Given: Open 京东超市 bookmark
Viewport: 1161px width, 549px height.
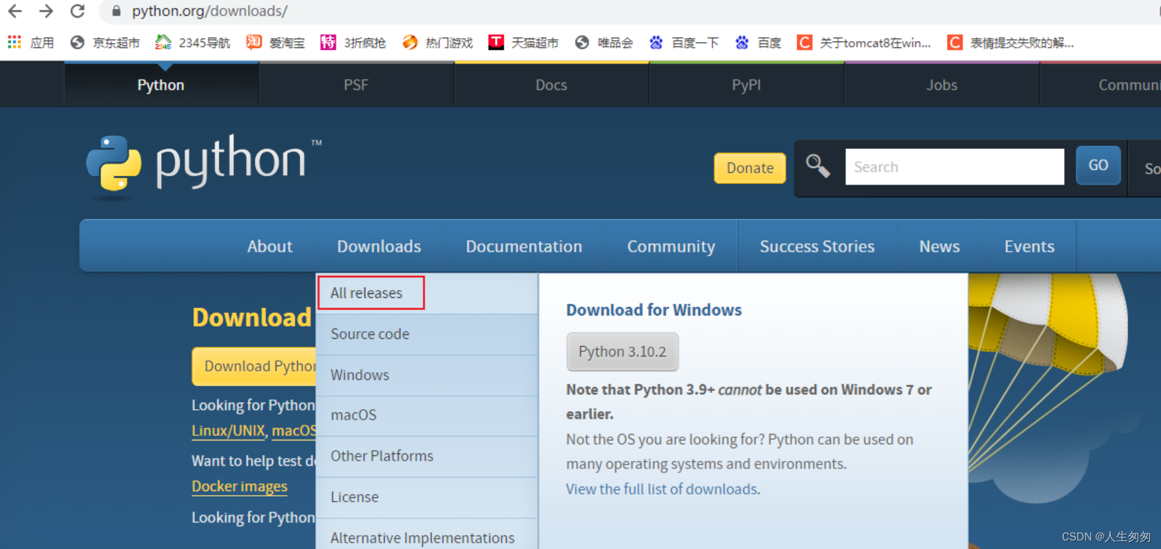Looking at the screenshot, I should pyautogui.click(x=105, y=43).
